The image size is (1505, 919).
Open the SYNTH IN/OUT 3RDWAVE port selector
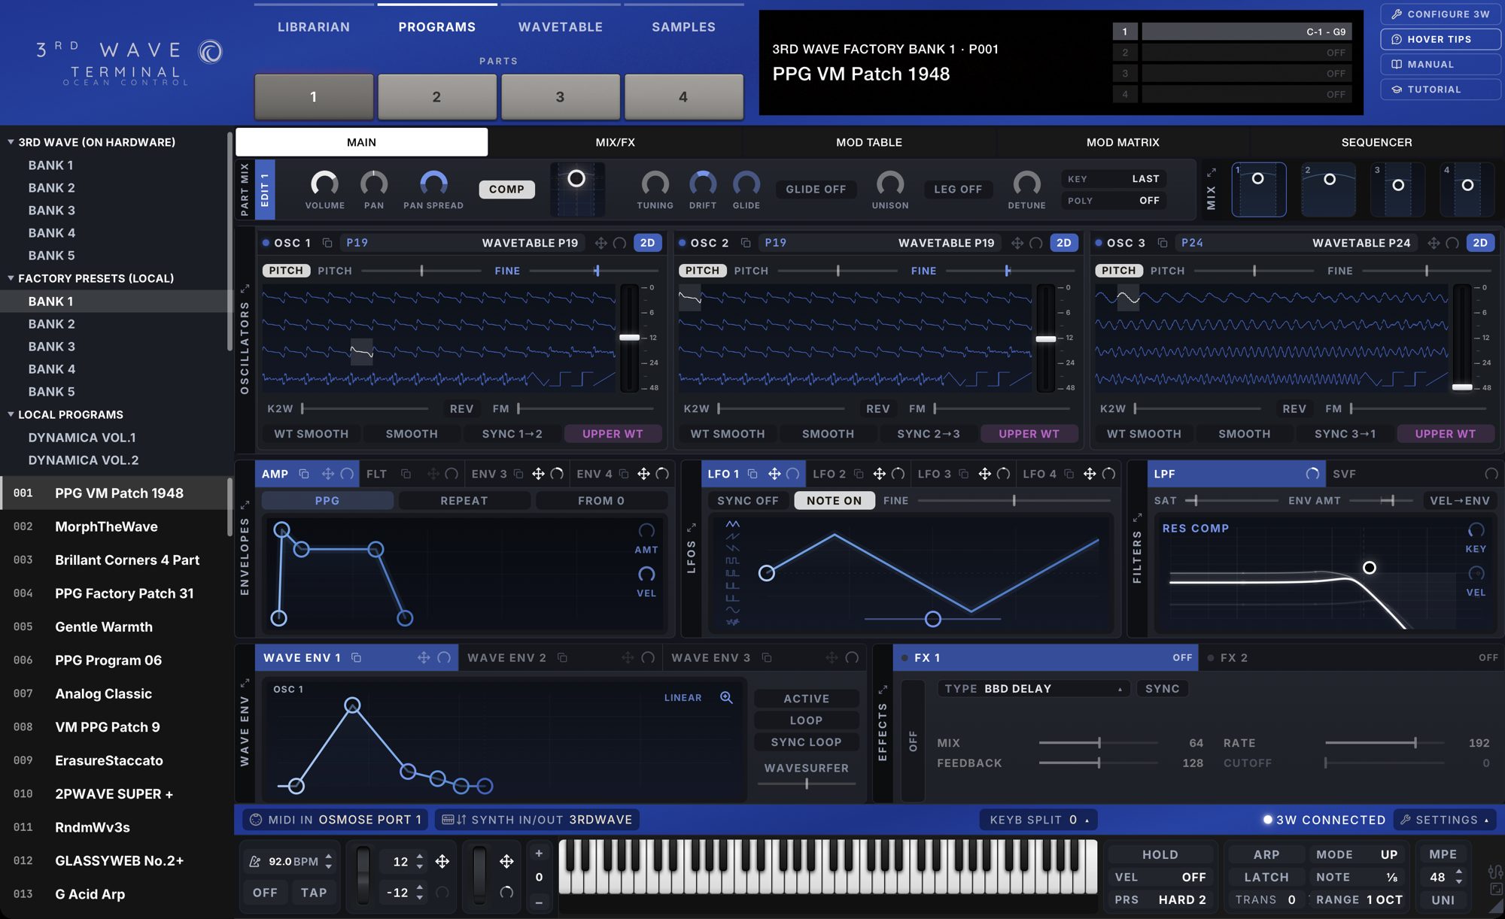pyautogui.click(x=537, y=820)
